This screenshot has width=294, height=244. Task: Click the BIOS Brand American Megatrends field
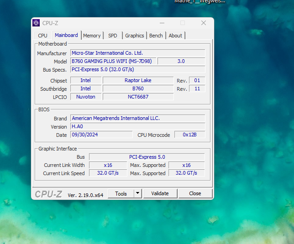[137, 118]
